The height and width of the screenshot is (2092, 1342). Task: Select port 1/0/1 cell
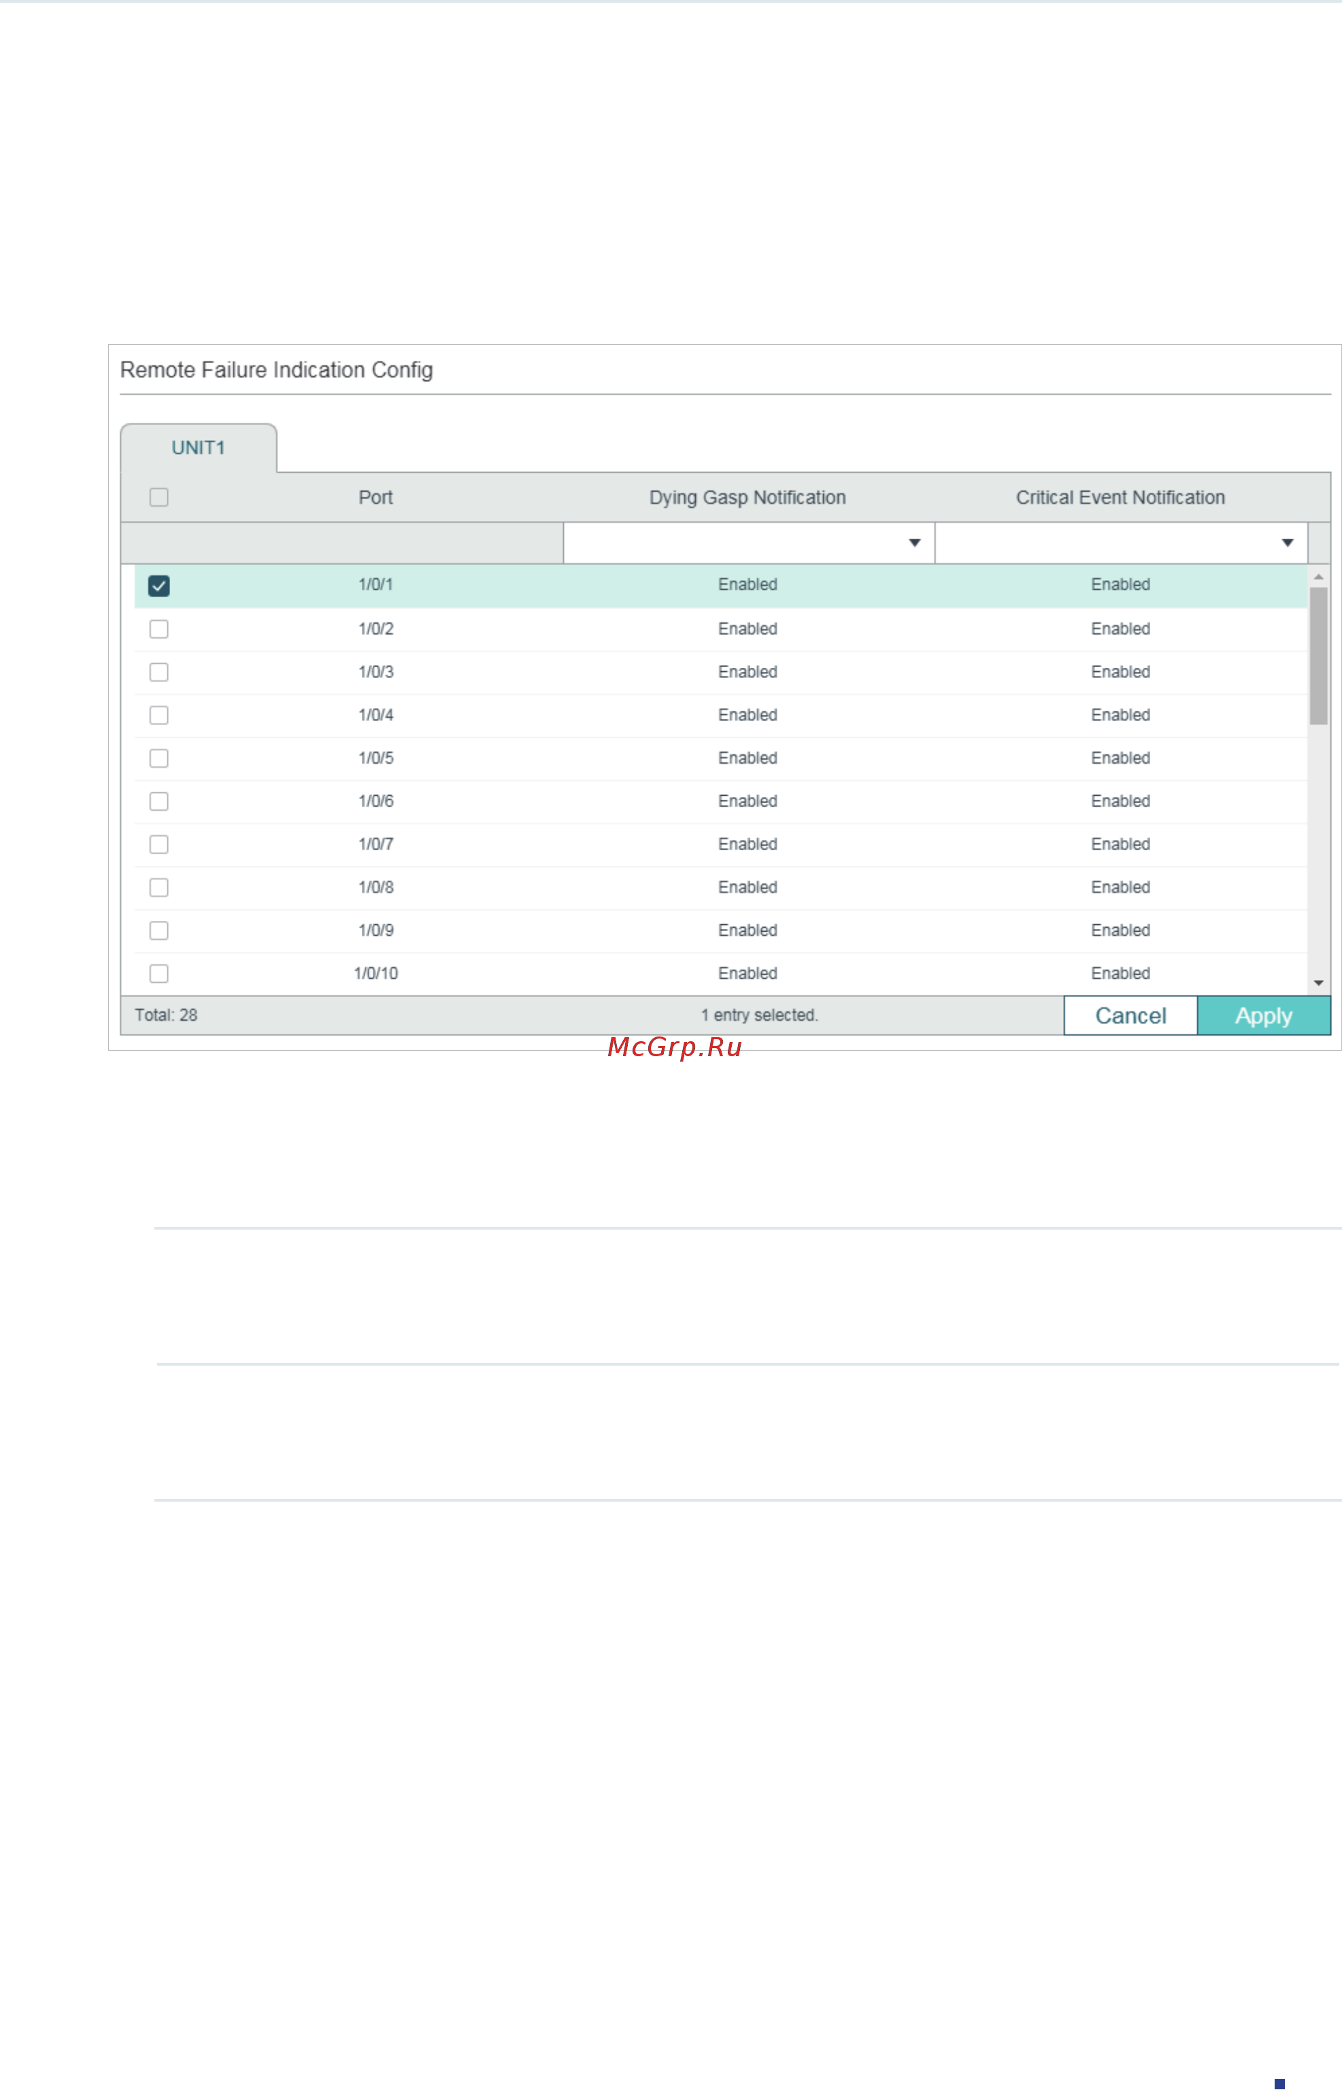click(375, 585)
